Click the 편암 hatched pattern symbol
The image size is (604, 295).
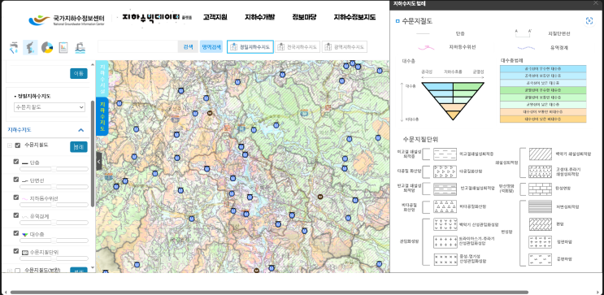tap(540, 224)
